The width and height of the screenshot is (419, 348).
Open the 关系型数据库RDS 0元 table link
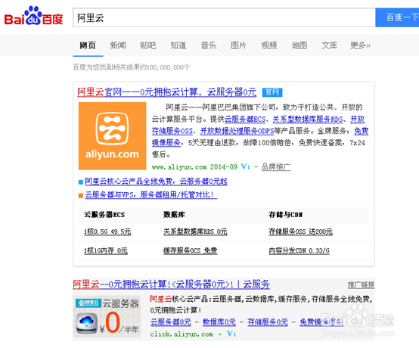pyautogui.click(x=195, y=231)
